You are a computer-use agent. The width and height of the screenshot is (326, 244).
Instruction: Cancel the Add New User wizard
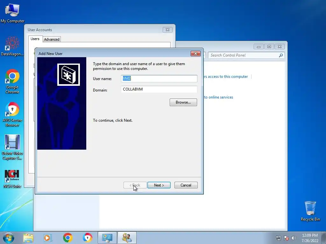(x=186, y=185)
